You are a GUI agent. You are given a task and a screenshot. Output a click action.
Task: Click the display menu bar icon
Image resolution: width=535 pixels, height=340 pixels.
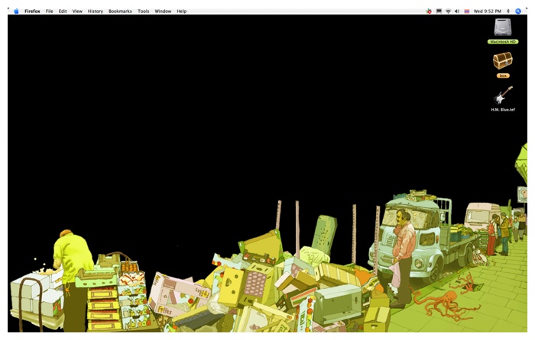[439, 11]
